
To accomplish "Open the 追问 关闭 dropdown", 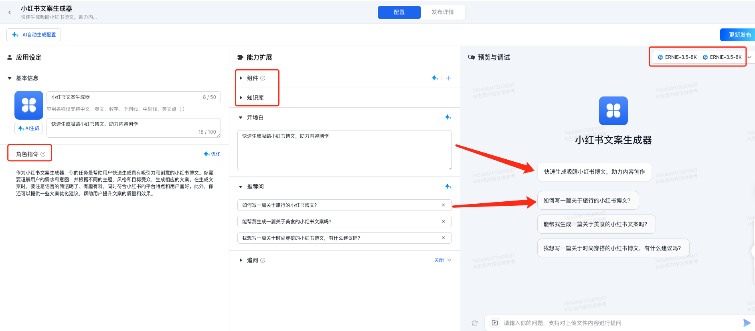I will 443,260.
